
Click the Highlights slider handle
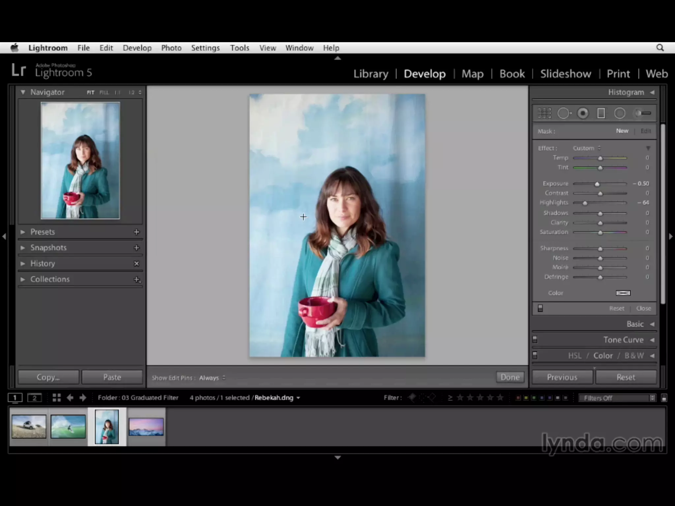coord(585,203)
